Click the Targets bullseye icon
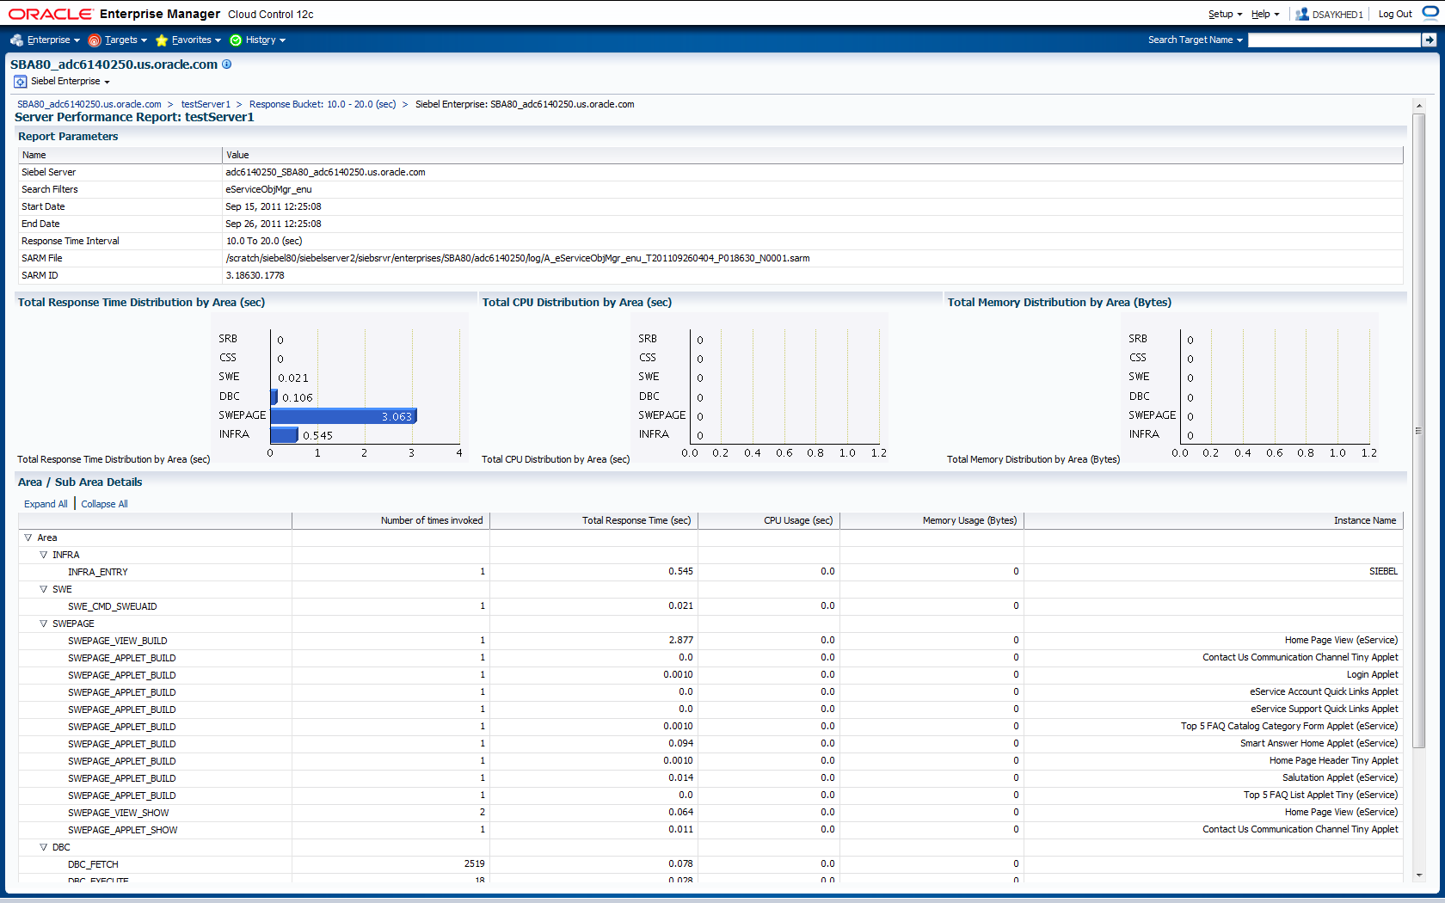The height and width of the screenshot is (903, 1445). 95,40
